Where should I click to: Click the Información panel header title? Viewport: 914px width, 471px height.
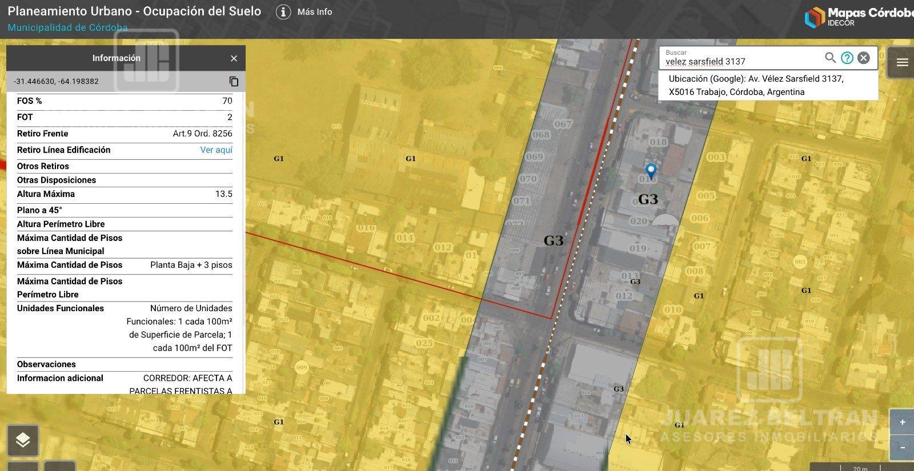coord(117,58)
